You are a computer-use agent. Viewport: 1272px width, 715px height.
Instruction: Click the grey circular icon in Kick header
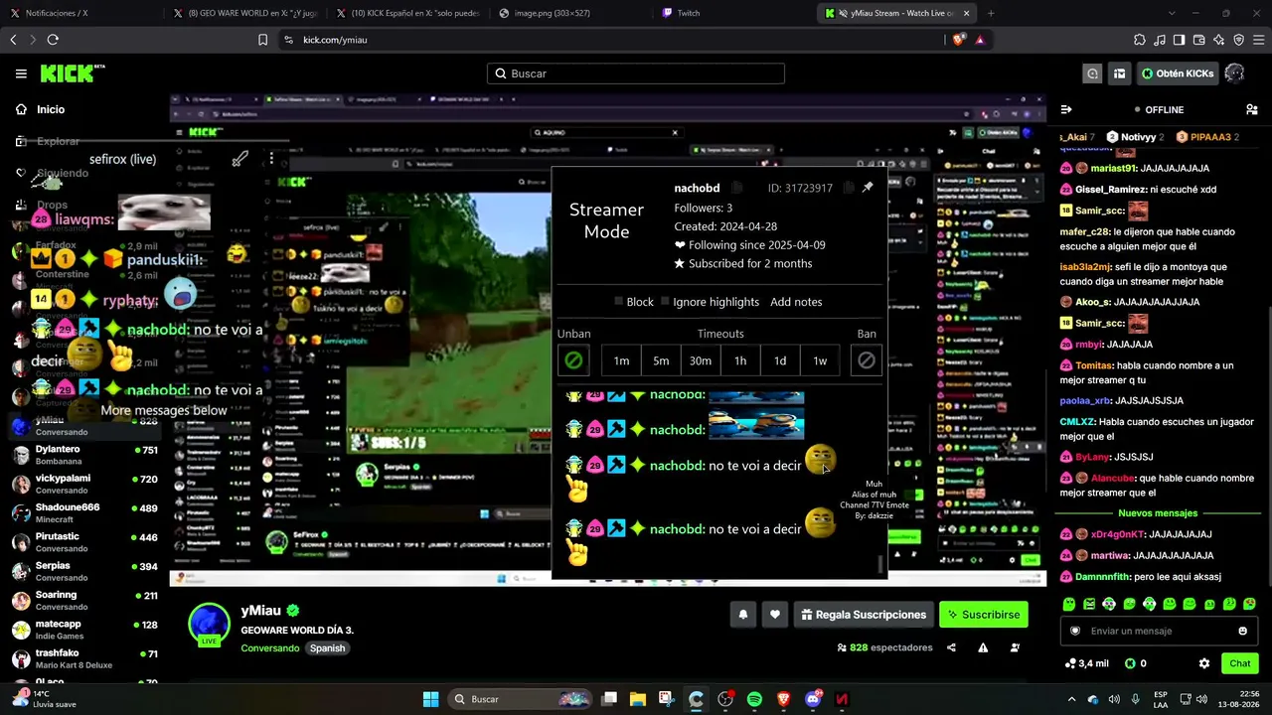1093,73
